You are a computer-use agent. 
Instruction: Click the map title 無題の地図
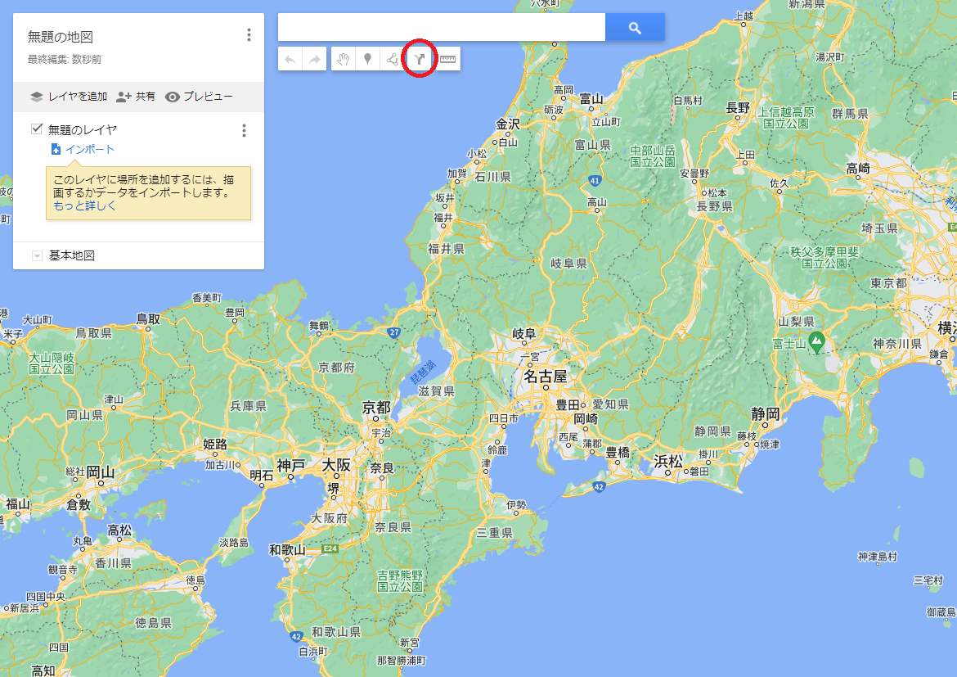click(x=61, y=37)
